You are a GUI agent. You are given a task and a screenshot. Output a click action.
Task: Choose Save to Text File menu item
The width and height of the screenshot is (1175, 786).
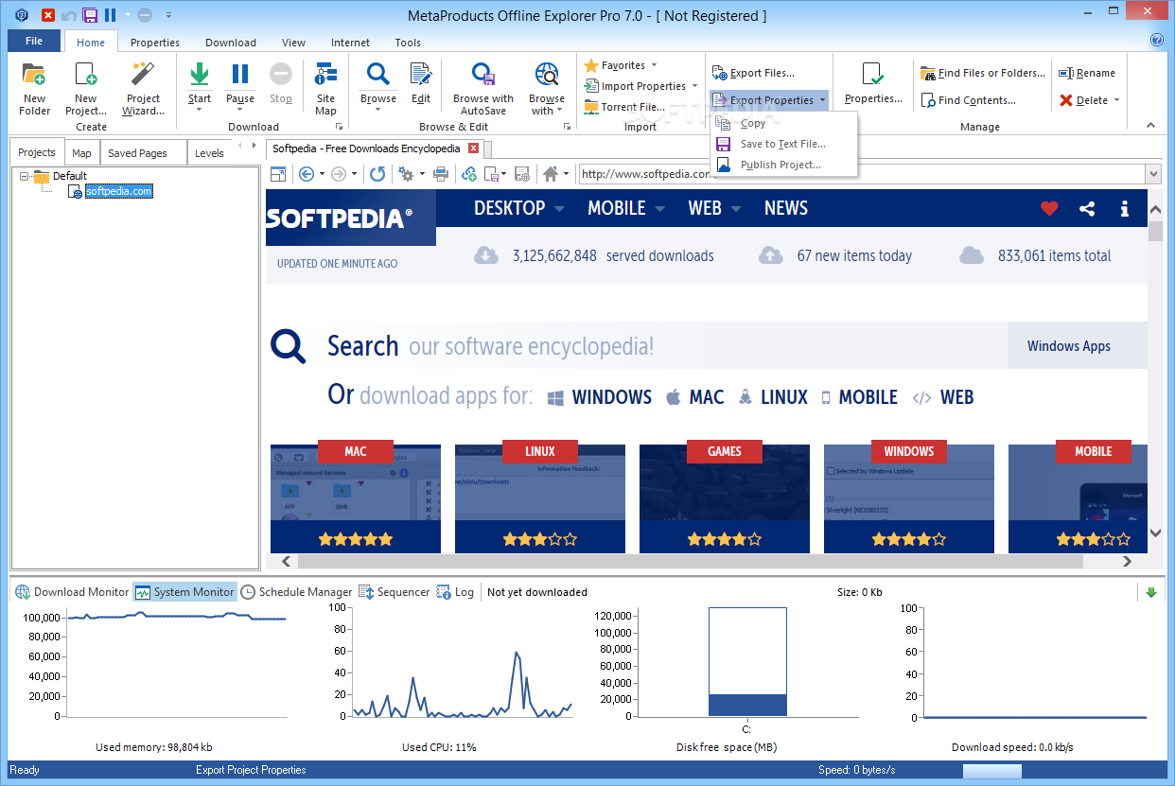point(784,144)
